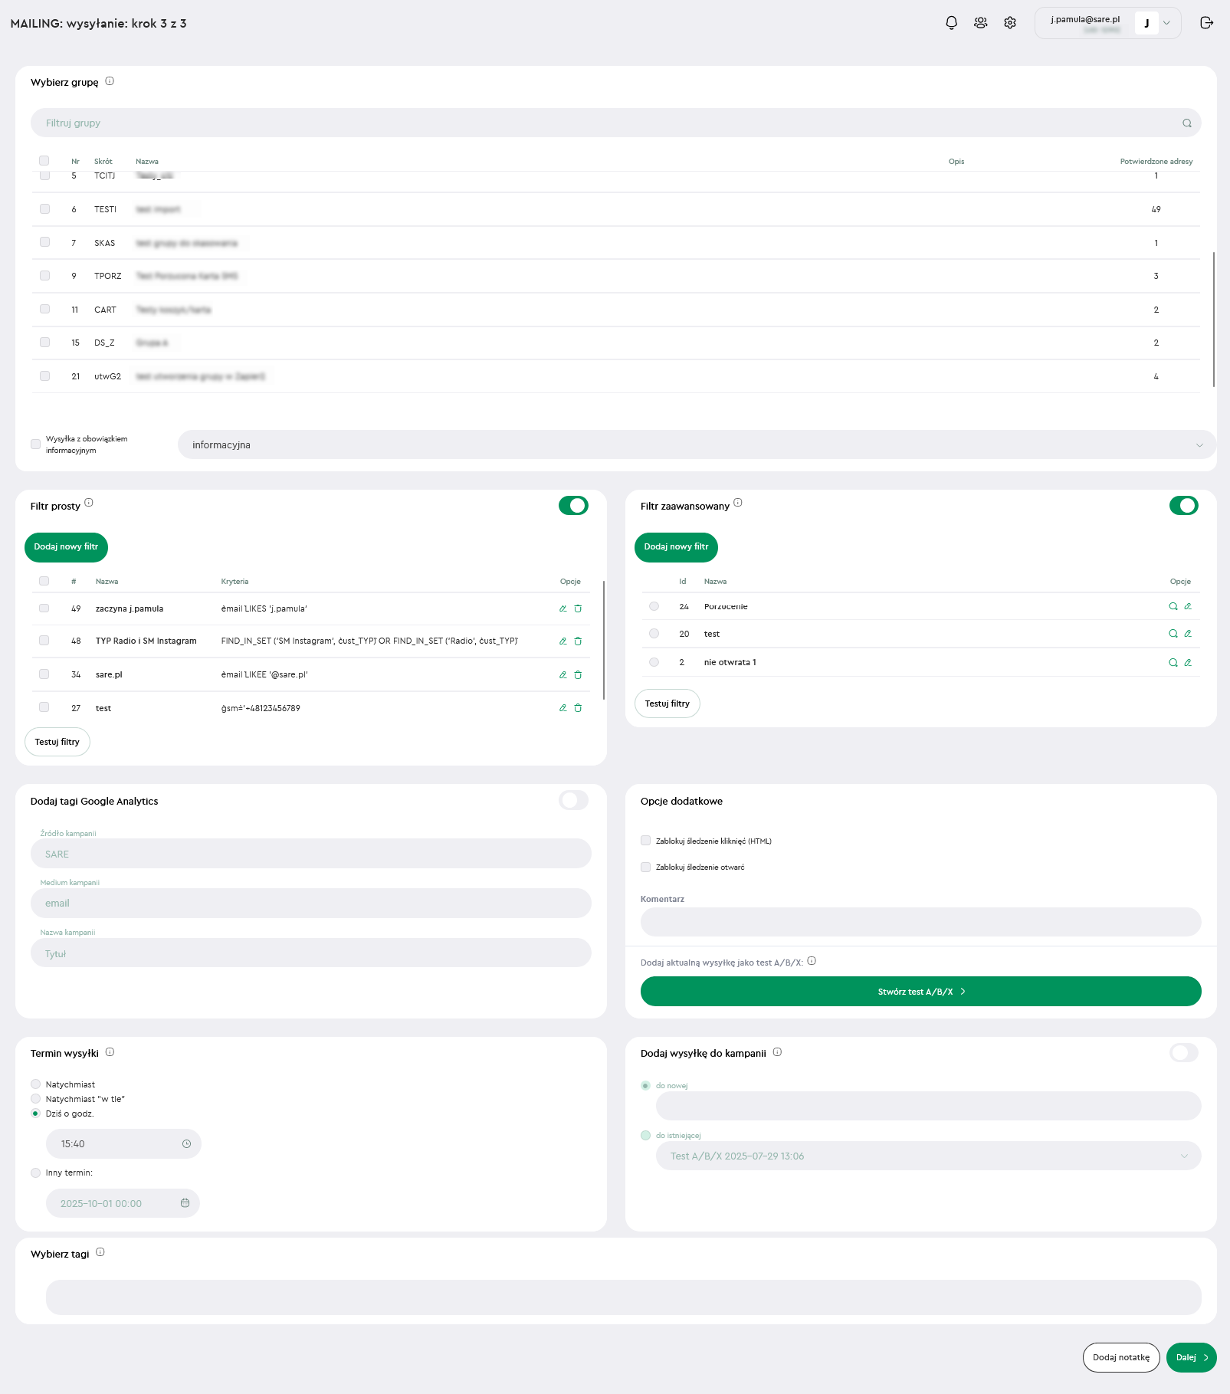Select the 'Natychmiast' send time radio
This screenshot has width=1230, height=1394.
[36, 1084]
